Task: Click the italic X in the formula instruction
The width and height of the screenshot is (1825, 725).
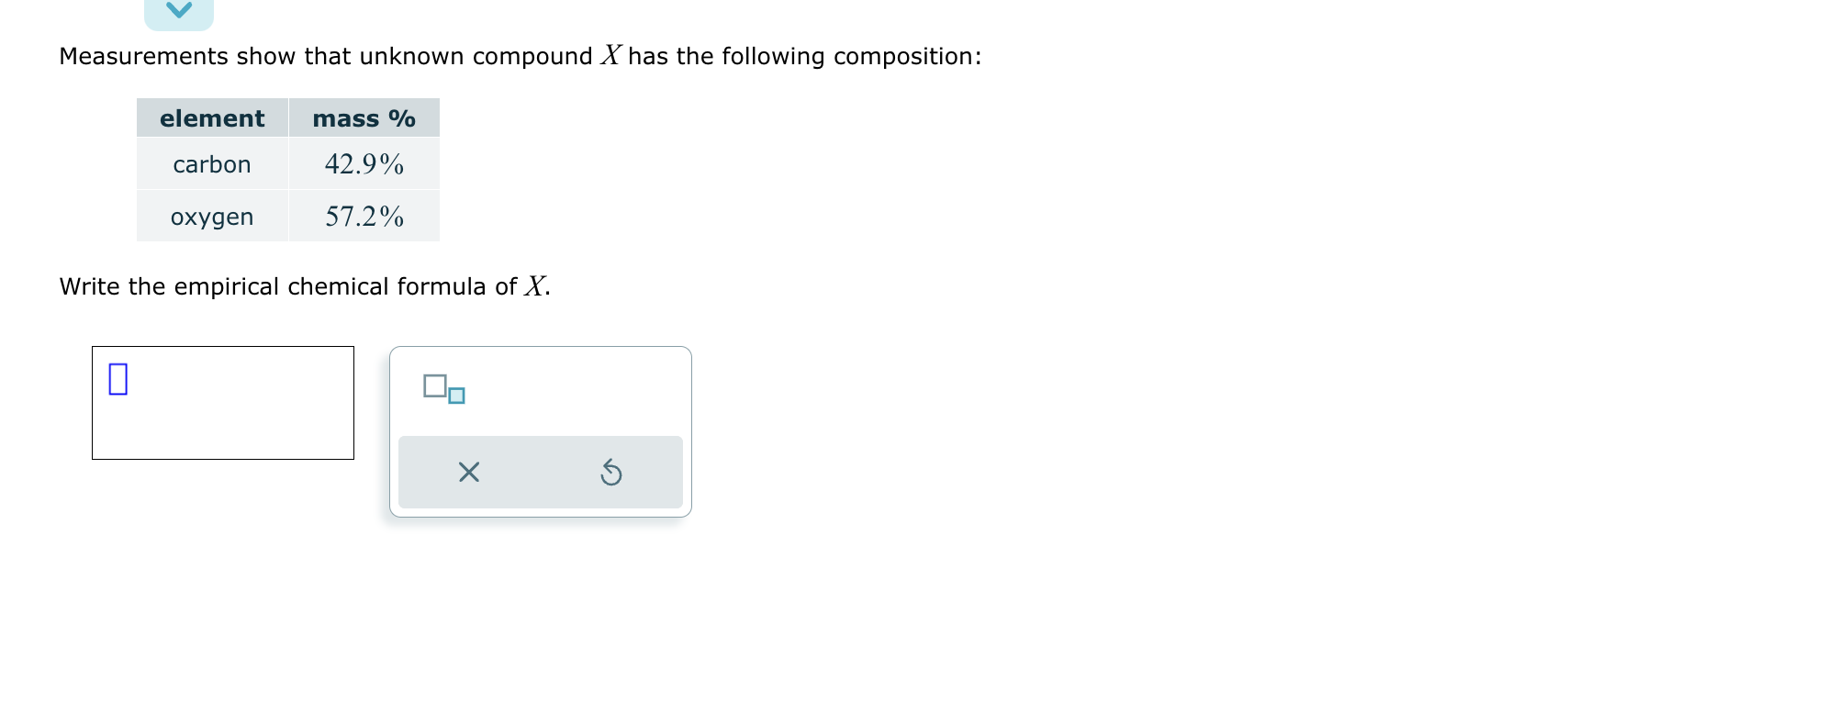Action: [x=535, y=286]
